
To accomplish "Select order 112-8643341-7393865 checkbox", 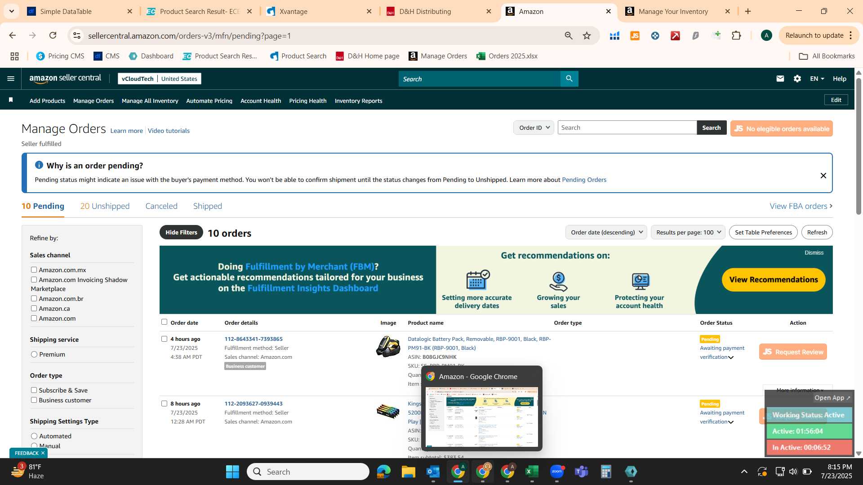I will [164, 339].
